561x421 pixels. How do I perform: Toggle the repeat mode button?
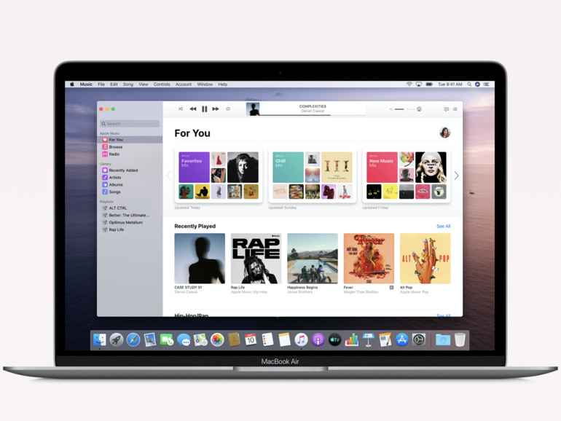click(x=228, y=109)
